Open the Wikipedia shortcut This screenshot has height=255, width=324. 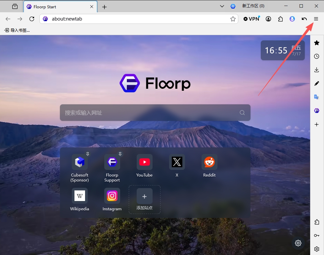coord(79,200)
